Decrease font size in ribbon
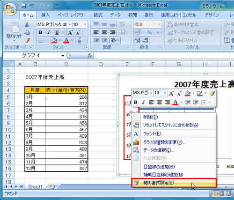This screenshot has height=200, width=234. [x=78, y=32]
